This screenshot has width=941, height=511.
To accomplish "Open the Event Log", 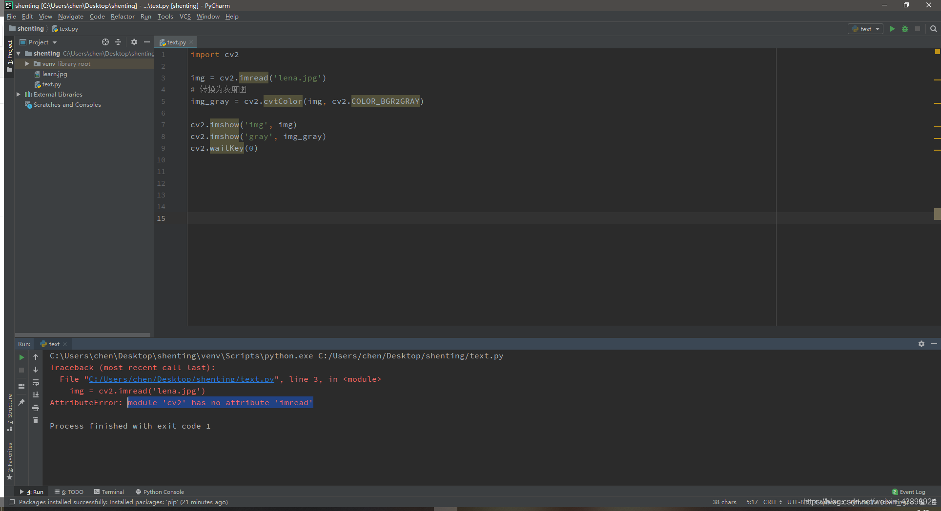I will [909, 492].
